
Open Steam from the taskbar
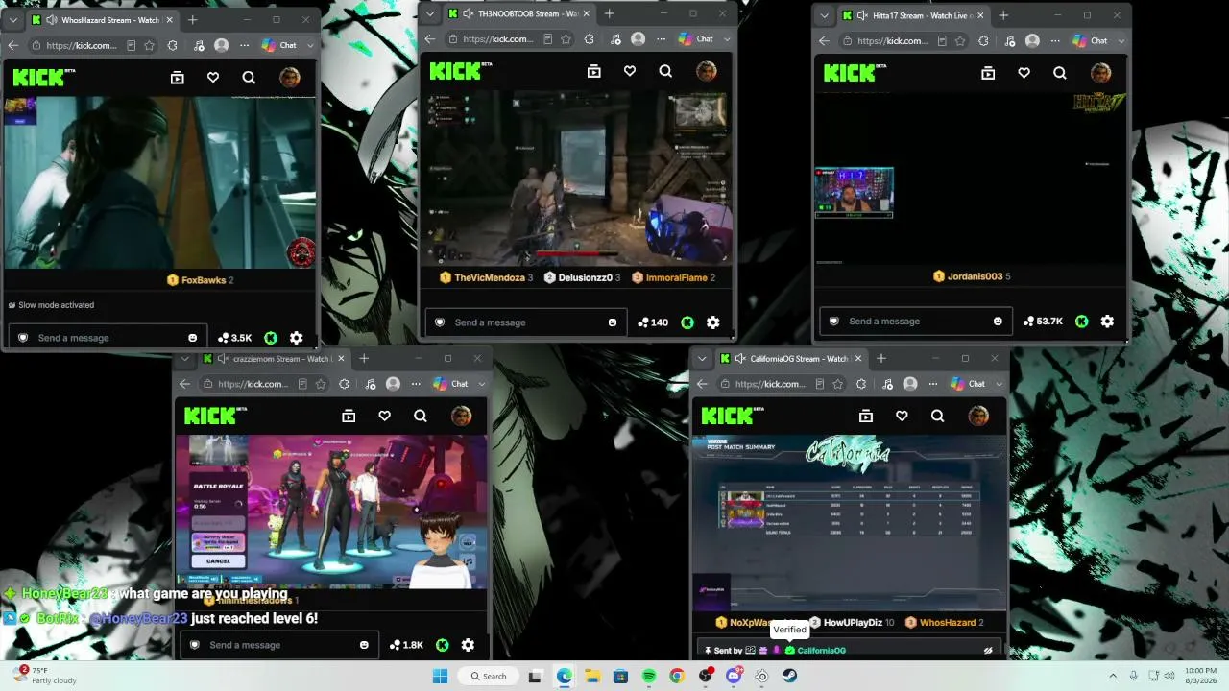tap(789, 676)
